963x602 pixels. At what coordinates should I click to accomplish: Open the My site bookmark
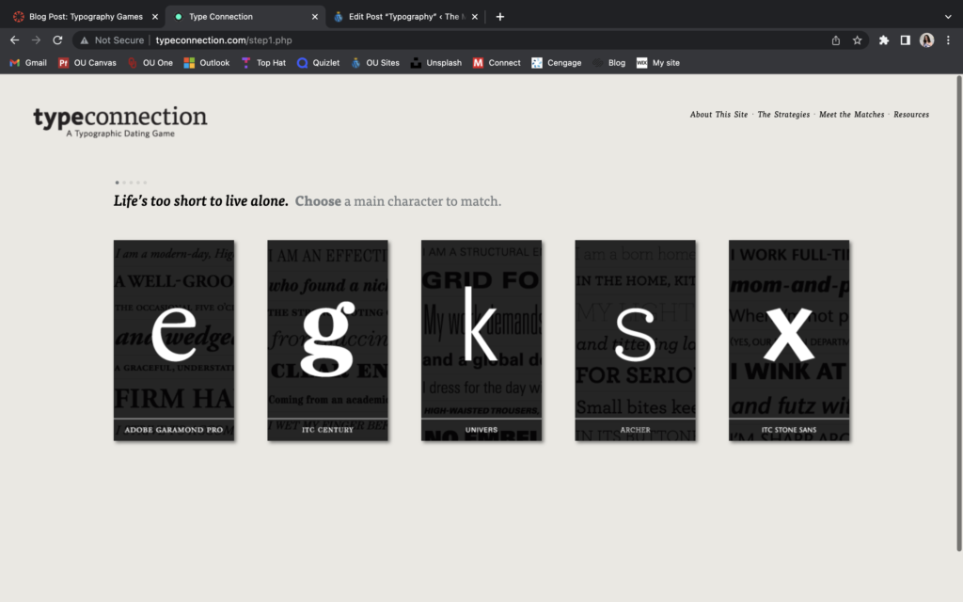click(657, 63)
